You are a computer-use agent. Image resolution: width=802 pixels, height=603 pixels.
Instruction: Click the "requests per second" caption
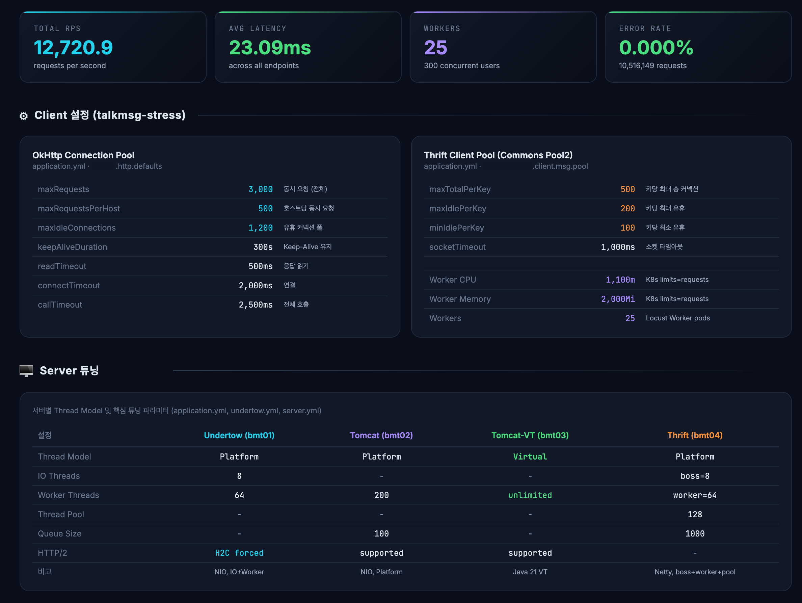click(x=70, y=65)
